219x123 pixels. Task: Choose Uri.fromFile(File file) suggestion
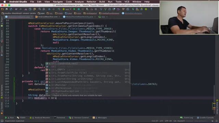[88, 73]
